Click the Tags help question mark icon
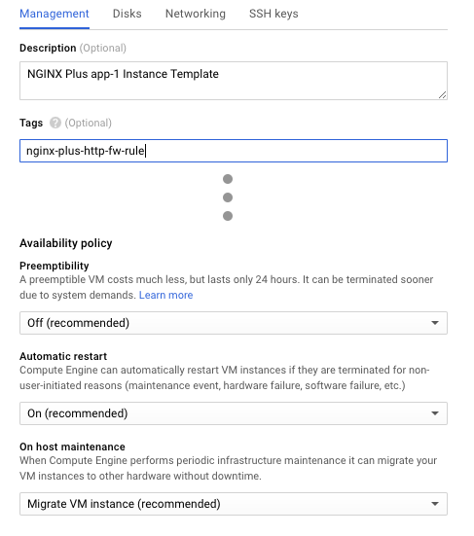The width and height of the screenshot is (474, 536). tap(55, 123)
